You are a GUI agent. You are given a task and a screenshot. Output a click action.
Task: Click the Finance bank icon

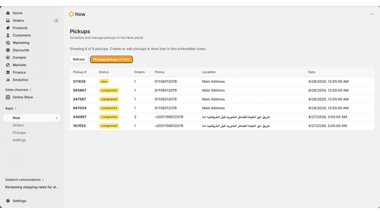click(8, 72)
